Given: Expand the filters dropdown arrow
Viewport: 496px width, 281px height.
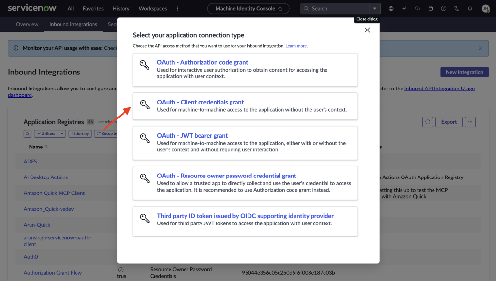Looking at the screenshot, I should pos(62,134).
